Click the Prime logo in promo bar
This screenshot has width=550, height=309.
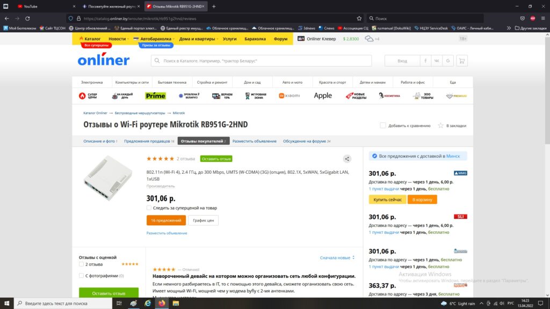tap(155, 95)
